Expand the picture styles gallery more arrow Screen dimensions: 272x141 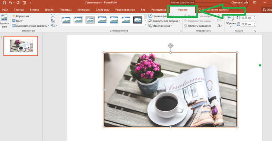[146, 25]
